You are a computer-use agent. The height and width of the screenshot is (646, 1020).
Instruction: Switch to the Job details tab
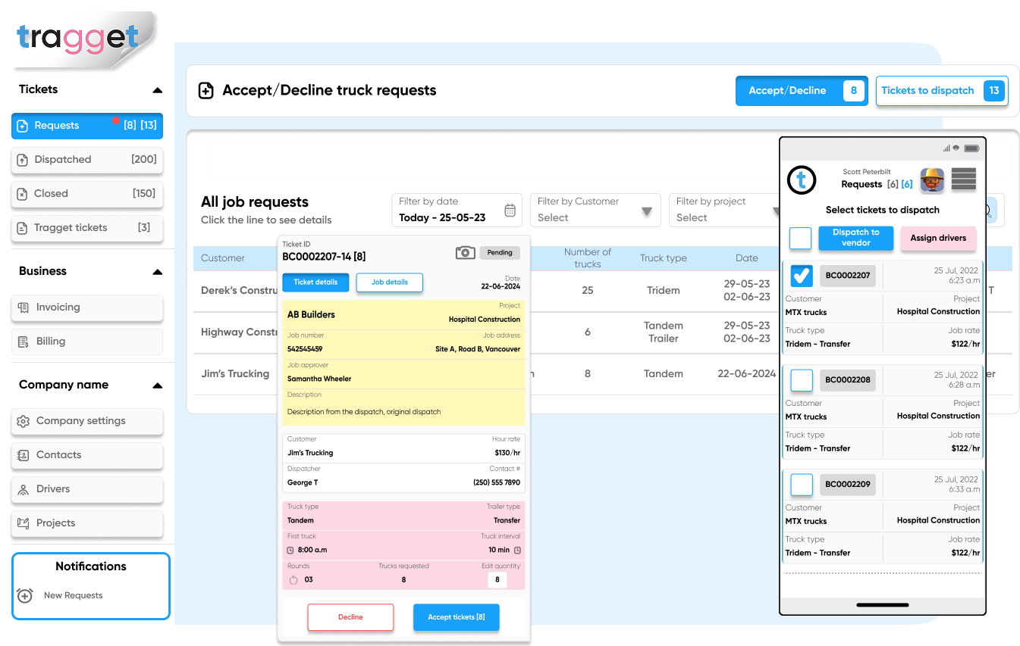389,282
